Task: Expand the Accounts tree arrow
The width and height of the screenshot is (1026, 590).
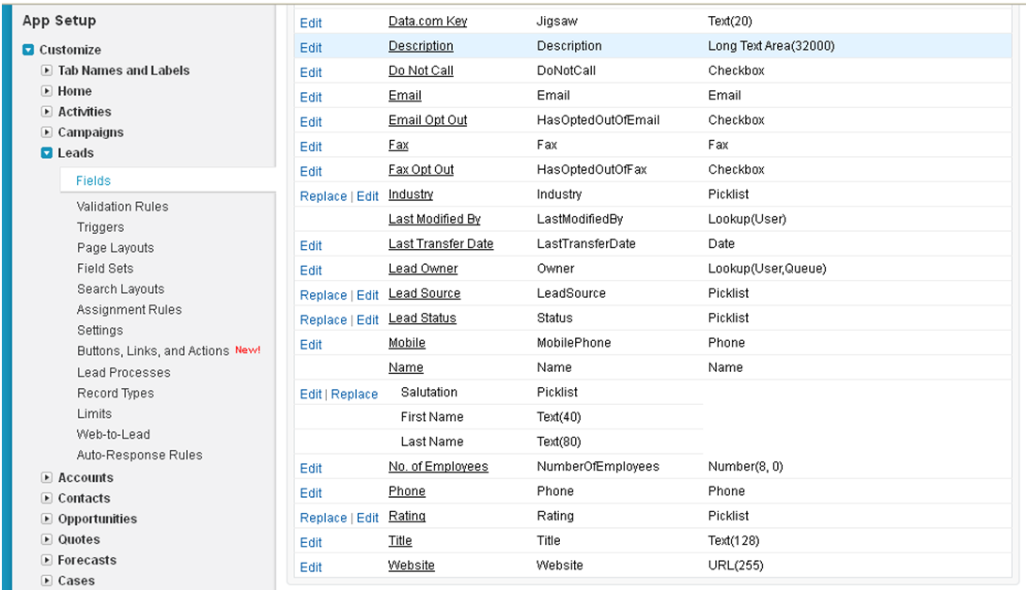Action: click(x=47, y=477)
